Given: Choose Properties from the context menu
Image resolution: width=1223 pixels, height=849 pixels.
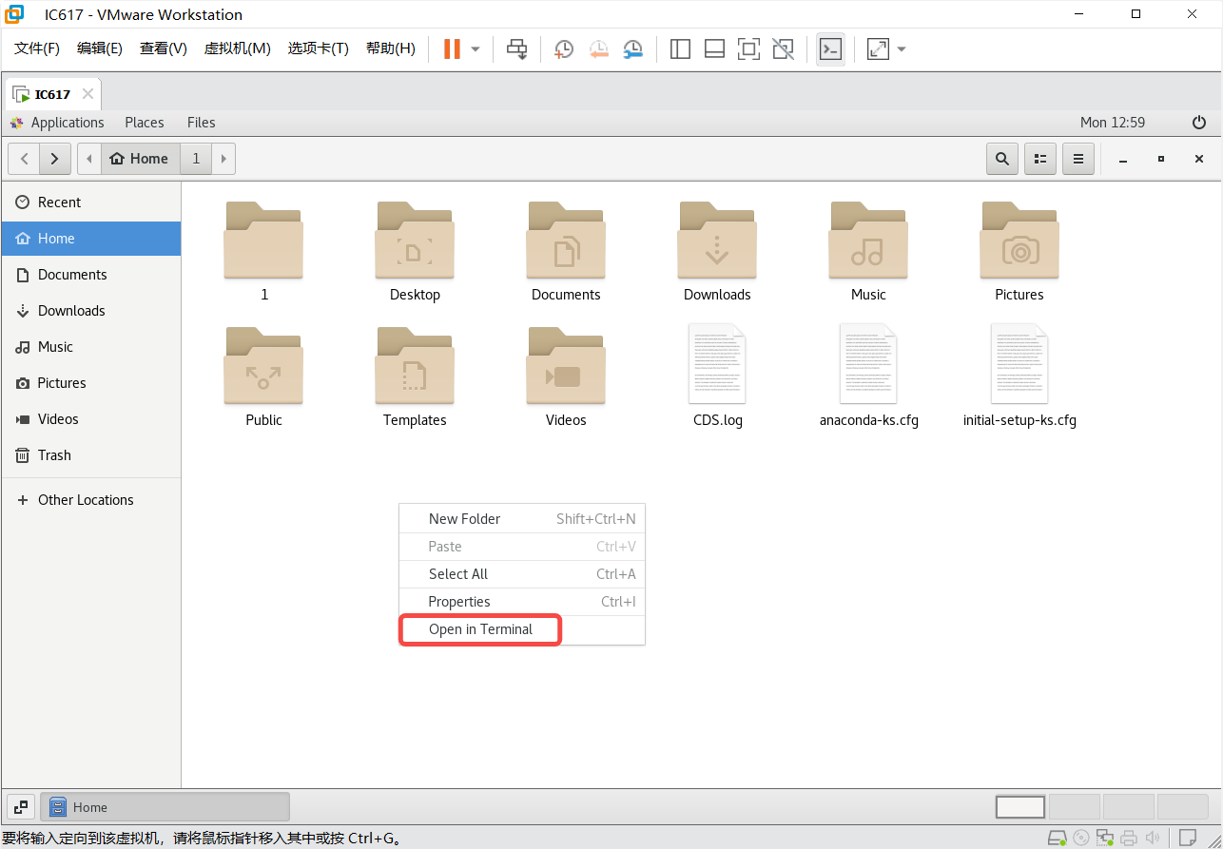Looking at the screenshot, I should 522,602.
